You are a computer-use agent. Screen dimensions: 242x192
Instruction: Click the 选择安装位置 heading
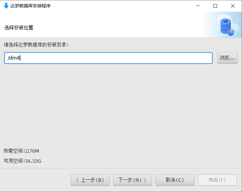click(19, 28)
